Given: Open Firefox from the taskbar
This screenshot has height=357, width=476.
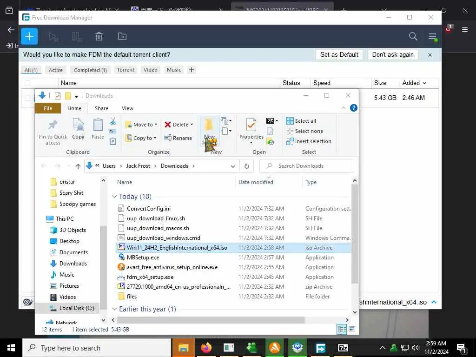Looking at the screenshot, I should click(x=206, y=348).
